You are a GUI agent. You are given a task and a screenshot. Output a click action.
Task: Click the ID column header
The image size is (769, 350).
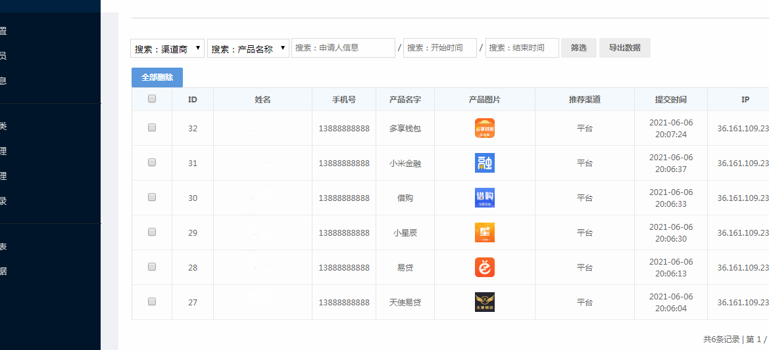point(192,100)
